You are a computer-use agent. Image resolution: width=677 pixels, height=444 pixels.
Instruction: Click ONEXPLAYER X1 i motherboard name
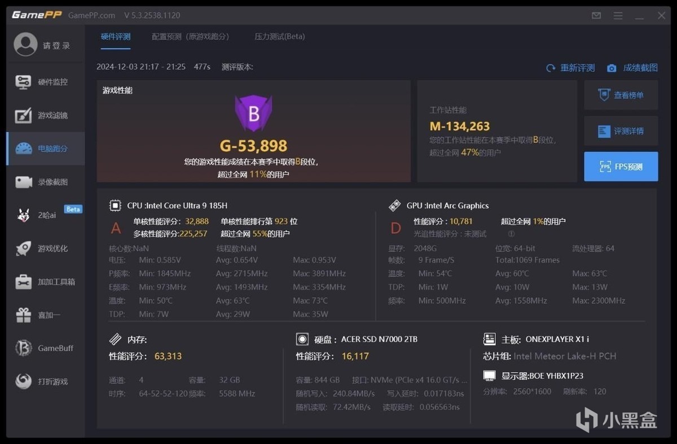click(557, 339)
